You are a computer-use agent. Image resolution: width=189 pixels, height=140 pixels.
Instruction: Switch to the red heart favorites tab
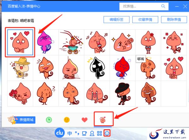click(84, 120)
